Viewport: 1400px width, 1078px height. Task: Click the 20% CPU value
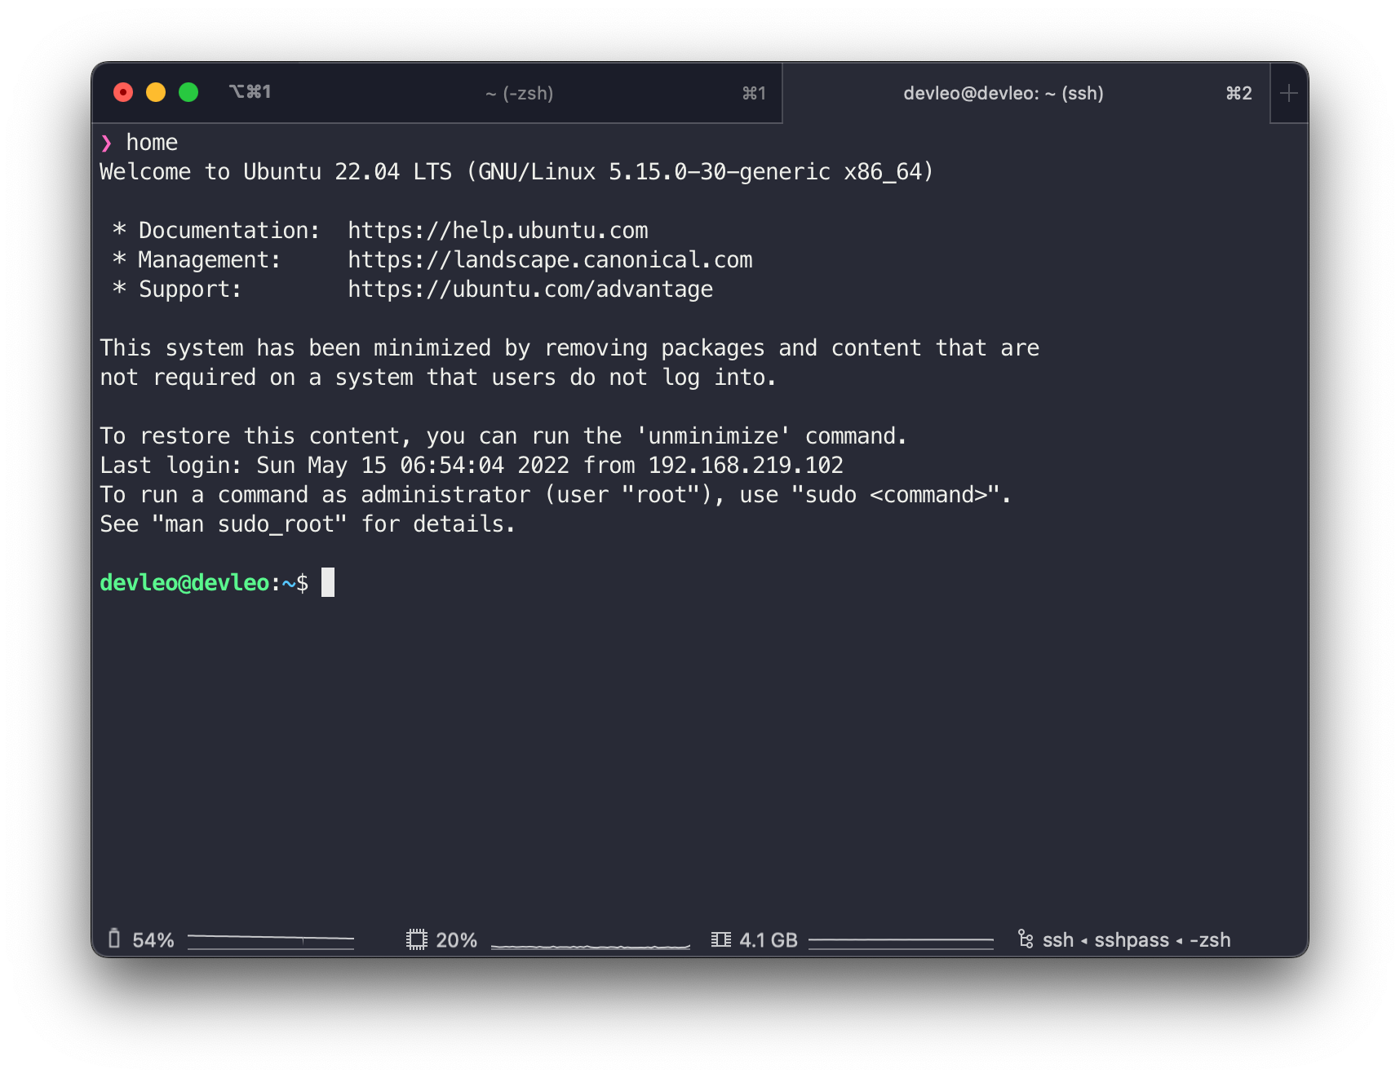457,940
